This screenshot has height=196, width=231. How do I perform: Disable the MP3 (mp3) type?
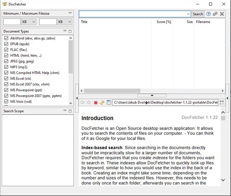click(x=6, y=67)
